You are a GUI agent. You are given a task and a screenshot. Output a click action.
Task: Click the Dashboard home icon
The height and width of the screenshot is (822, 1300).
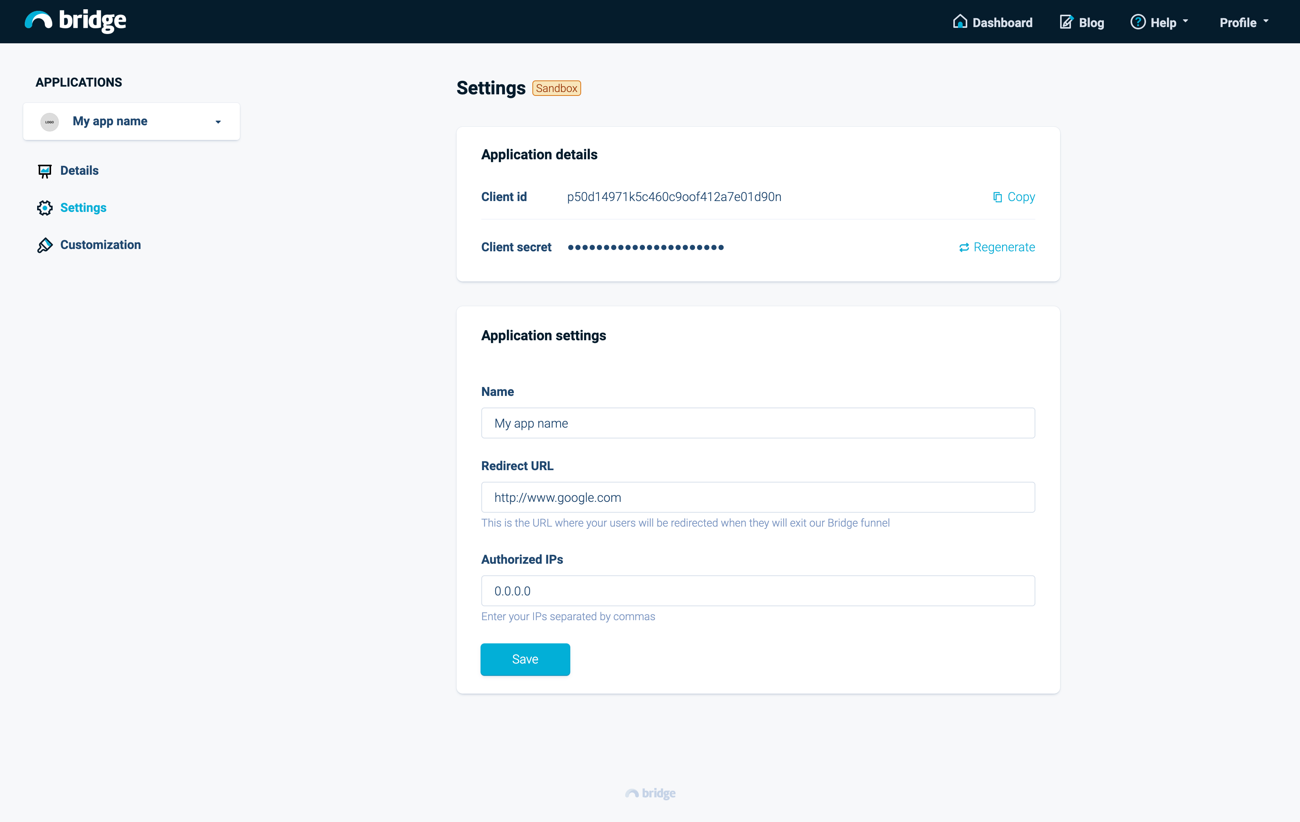tap(960, 22)
